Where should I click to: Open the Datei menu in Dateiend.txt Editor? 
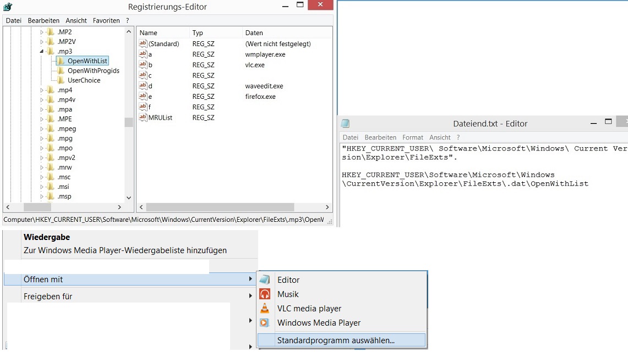point(351,137)
